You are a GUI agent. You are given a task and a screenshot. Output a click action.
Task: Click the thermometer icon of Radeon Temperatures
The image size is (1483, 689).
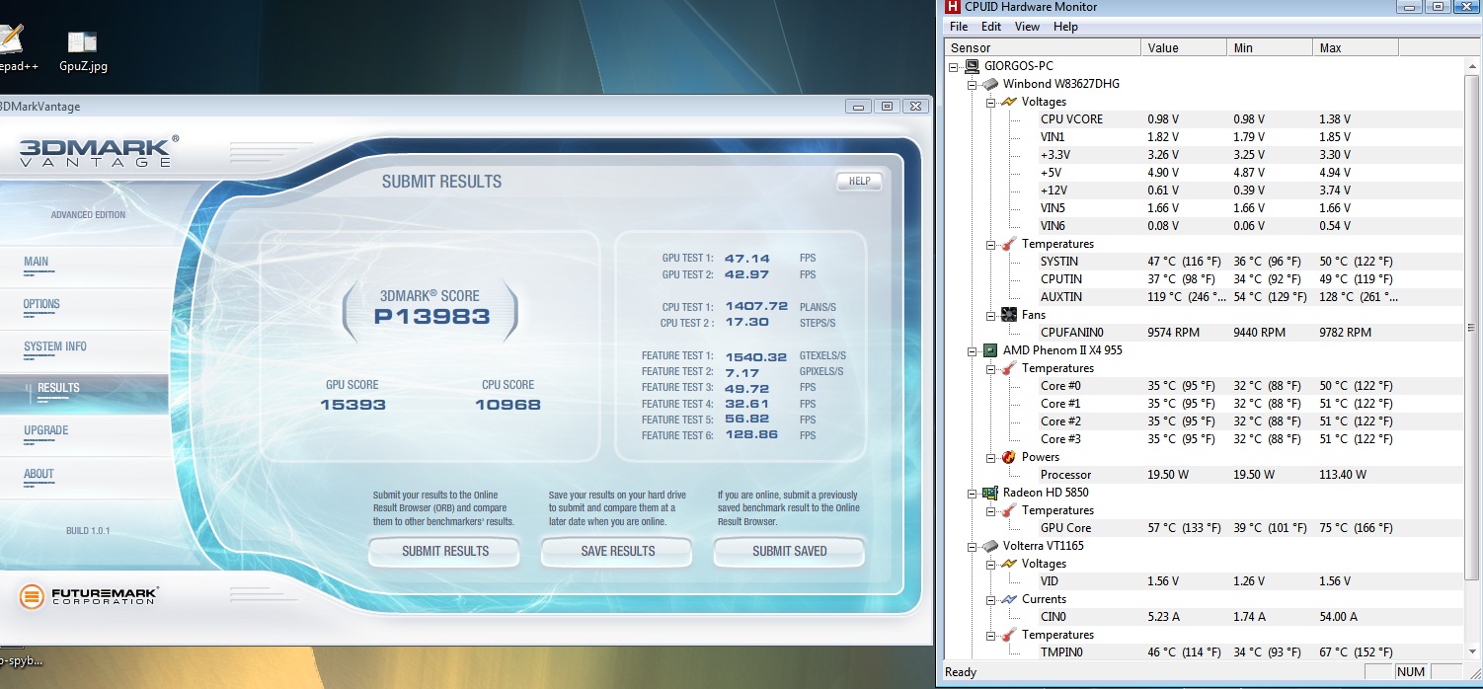(1009, 510)
